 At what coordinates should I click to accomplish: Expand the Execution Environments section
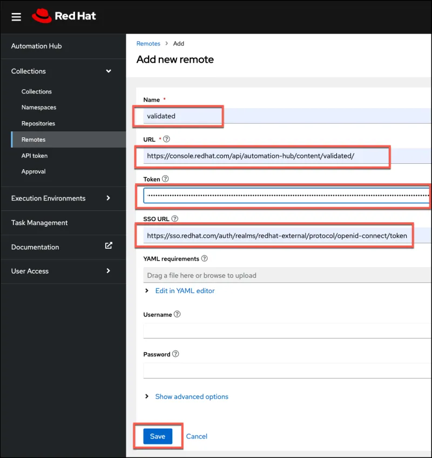[x=109, y=198]
